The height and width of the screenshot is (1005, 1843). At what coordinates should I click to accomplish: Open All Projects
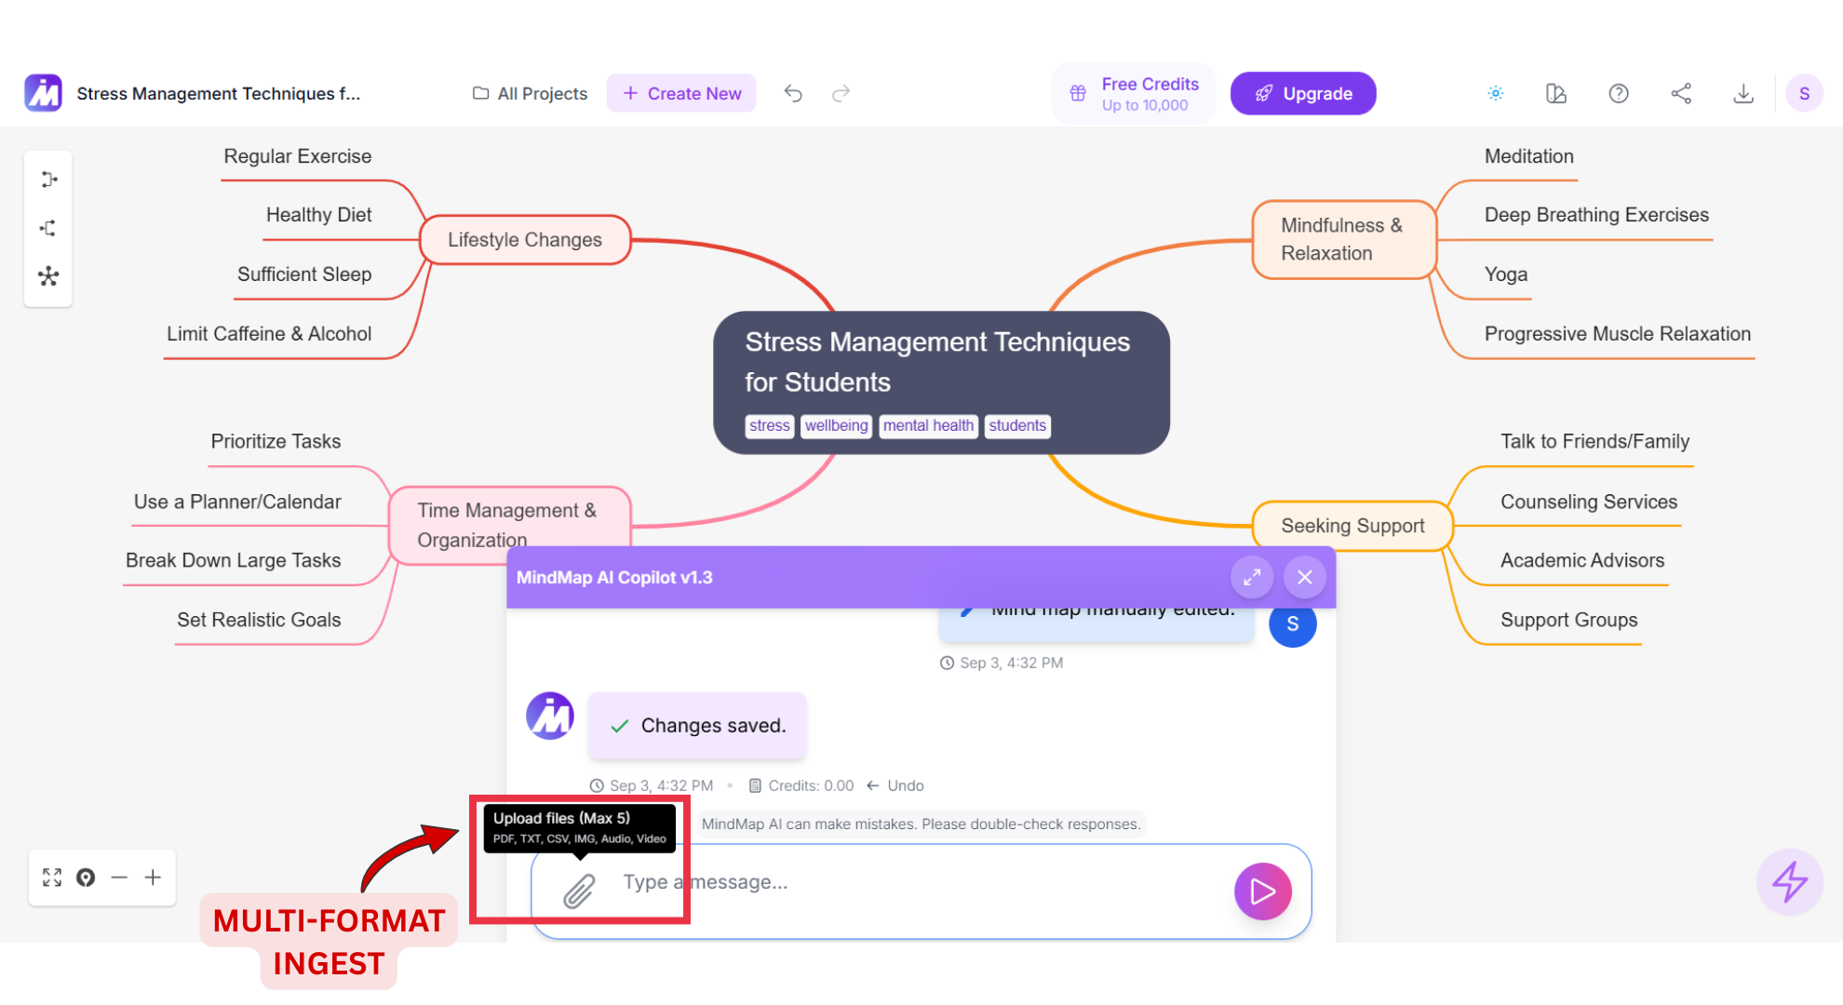pos(529,93)
